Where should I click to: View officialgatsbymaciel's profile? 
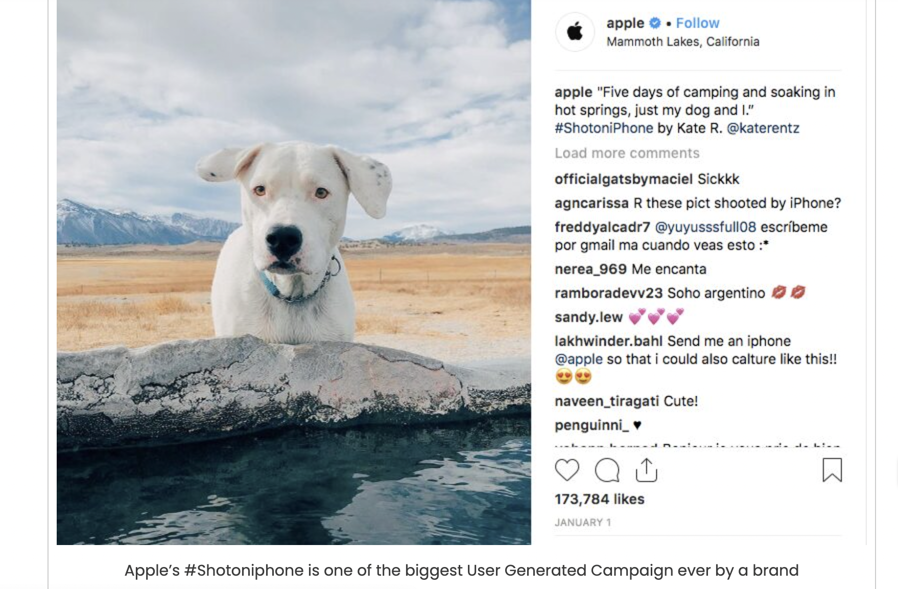pos(624,179)
